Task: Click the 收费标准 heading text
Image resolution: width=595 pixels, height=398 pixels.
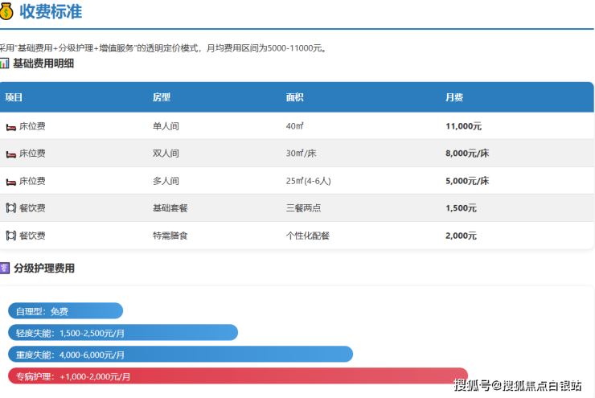Action: tap(50, 12)
